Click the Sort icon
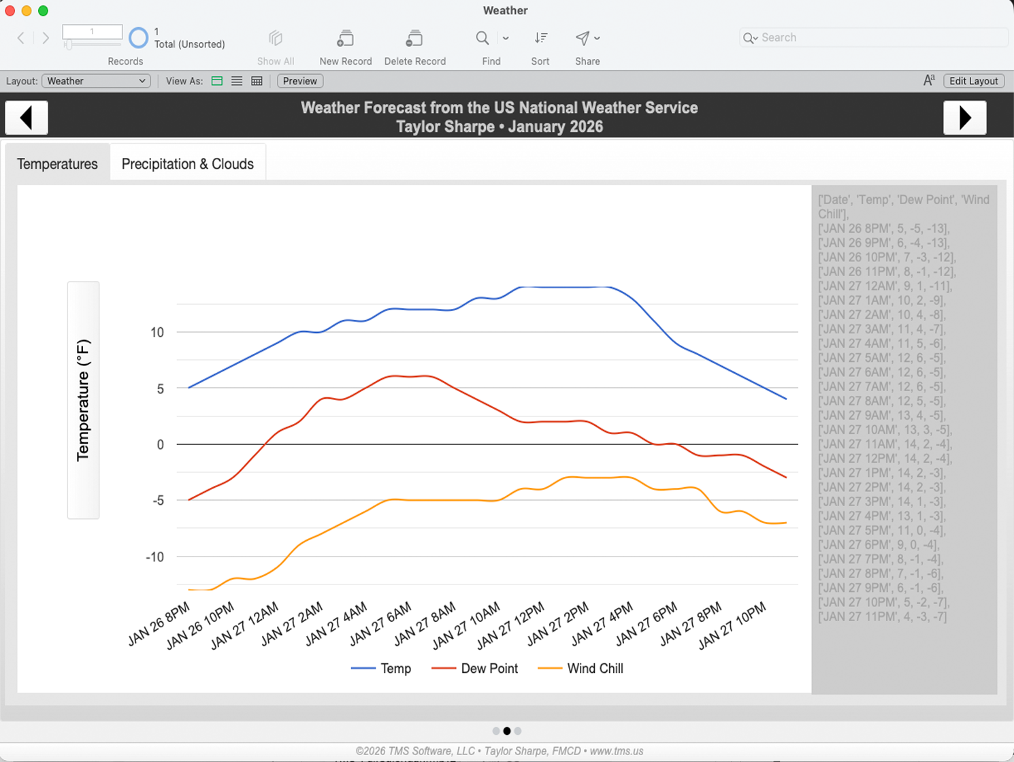The height and width of the screenshot is (762, 1014). point(540,38)
